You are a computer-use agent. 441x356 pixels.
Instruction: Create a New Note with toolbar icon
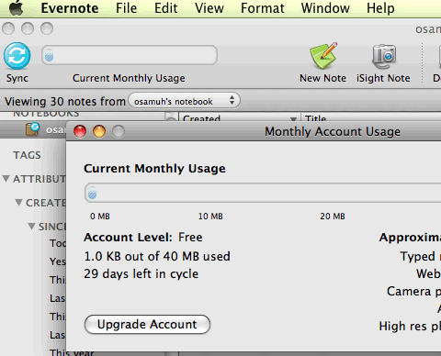coord(323,56)
